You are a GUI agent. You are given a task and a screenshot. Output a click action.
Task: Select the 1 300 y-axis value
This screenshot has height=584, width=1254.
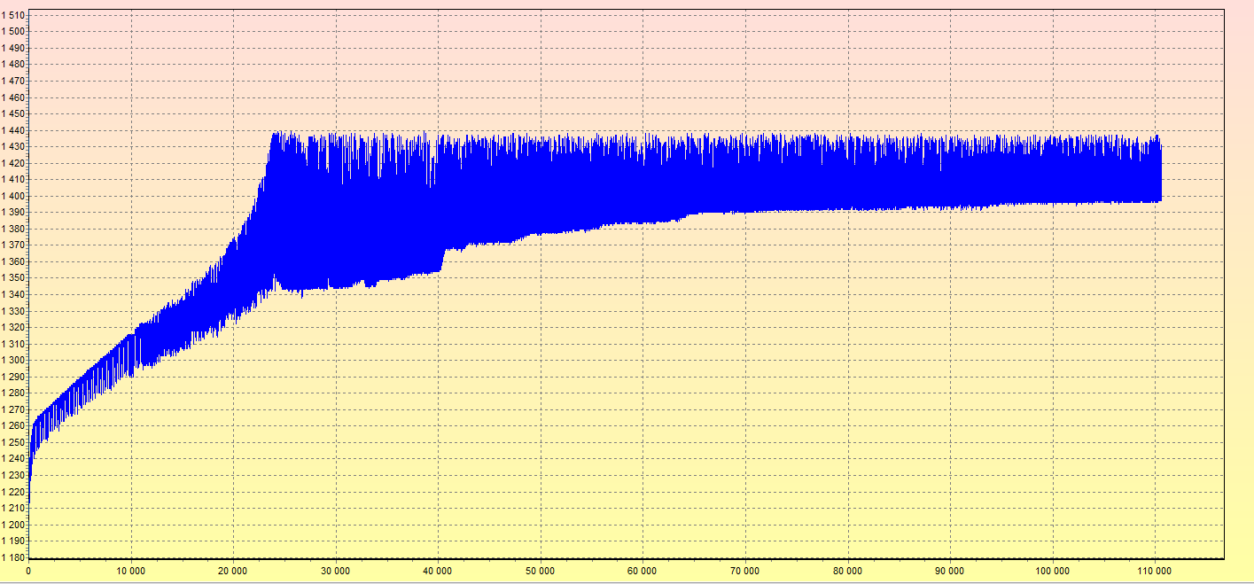click(x=13, y=361)
